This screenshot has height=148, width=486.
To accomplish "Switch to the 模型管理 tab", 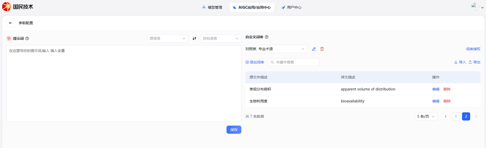I will 212,7.
